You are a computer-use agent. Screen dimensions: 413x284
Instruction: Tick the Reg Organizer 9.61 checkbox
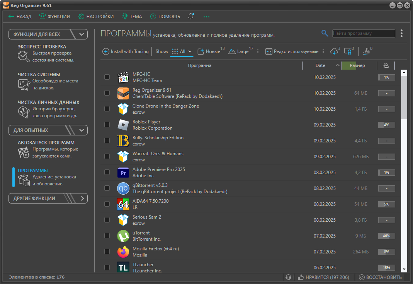pyautogui.click(x=107, y=93)
